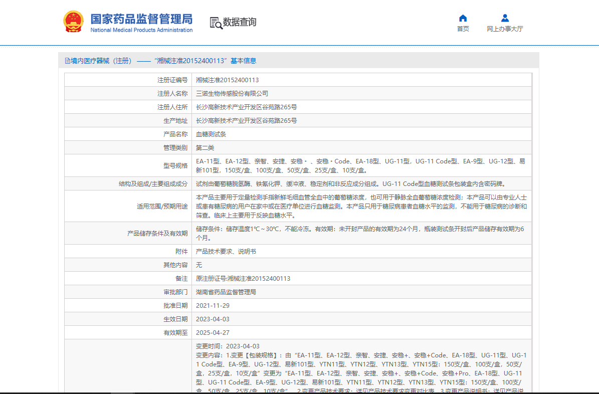Click the document icon before 境内医疗器械
This screenshot has width=599, height=394.
[x=68, y=61]
